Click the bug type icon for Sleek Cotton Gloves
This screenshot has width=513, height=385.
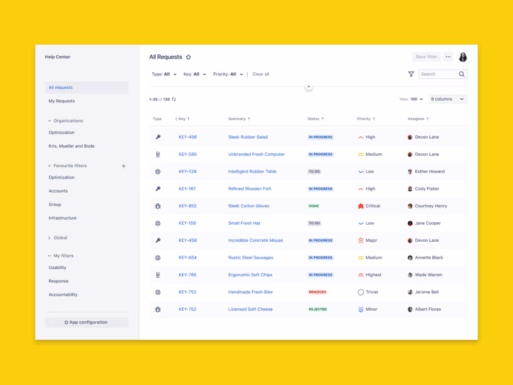pyautogui.click(x=158, y=206)
